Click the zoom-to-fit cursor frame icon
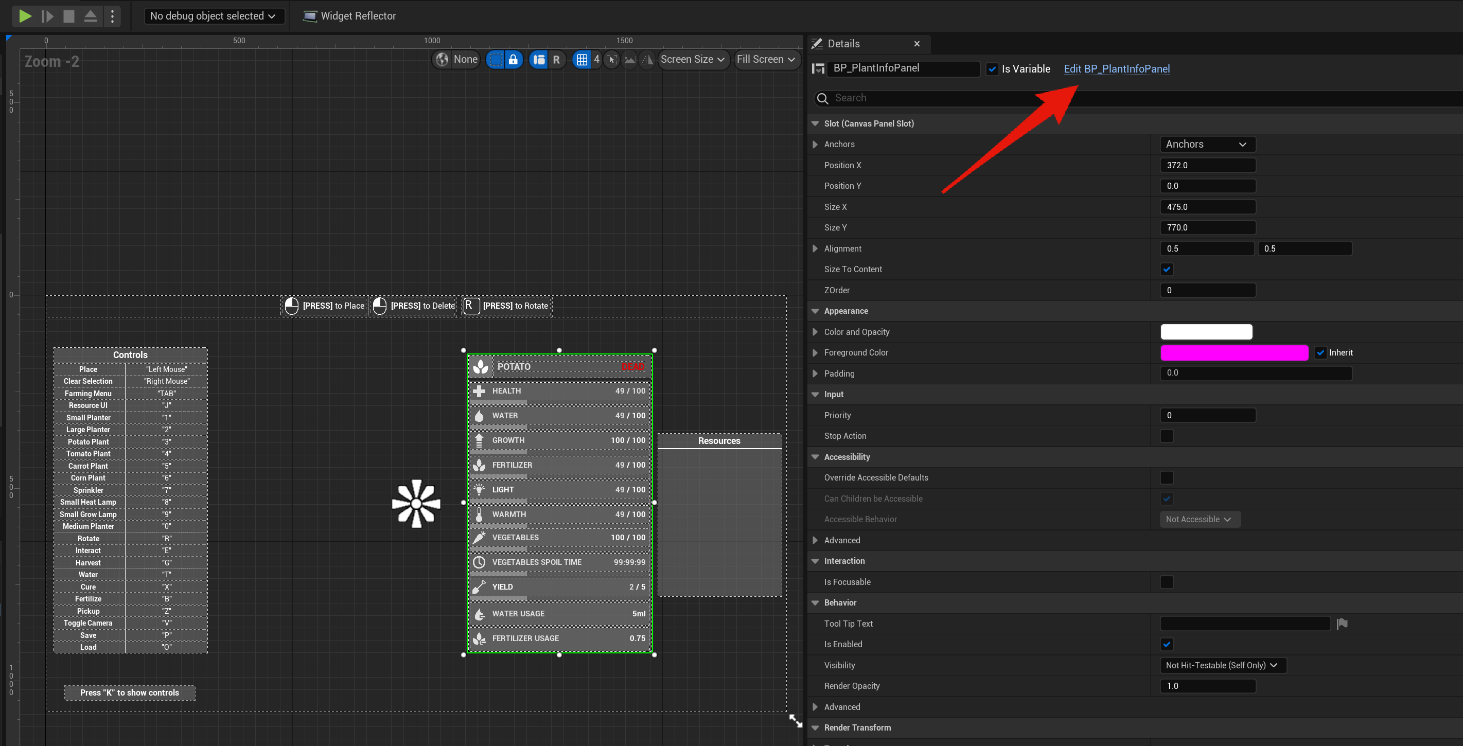The image size is (1463, 746). pyautogui.click(x=612, y=59)
